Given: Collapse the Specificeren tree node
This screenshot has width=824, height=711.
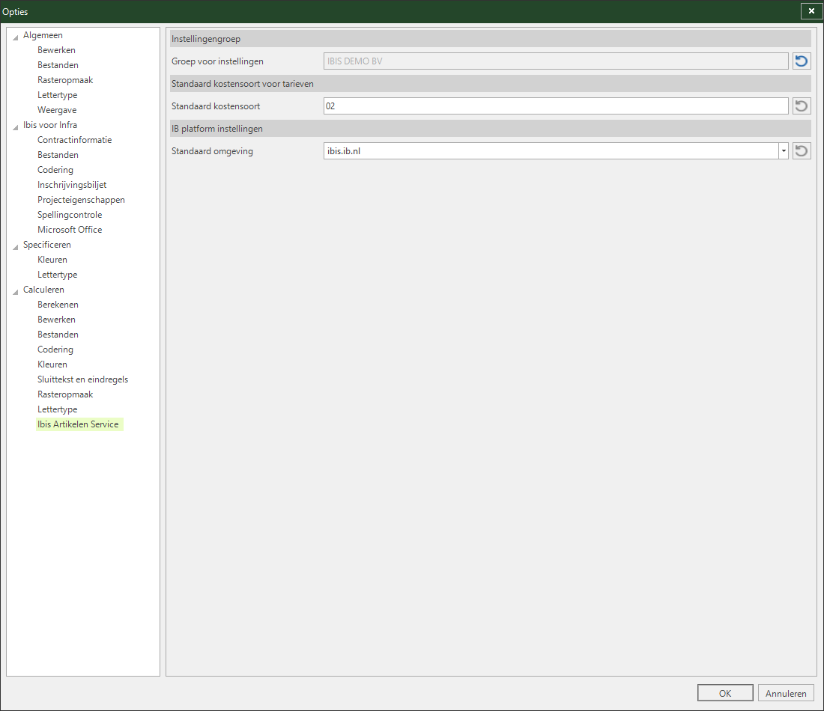Looking at the screenshot, I should (x=15, y=246).
